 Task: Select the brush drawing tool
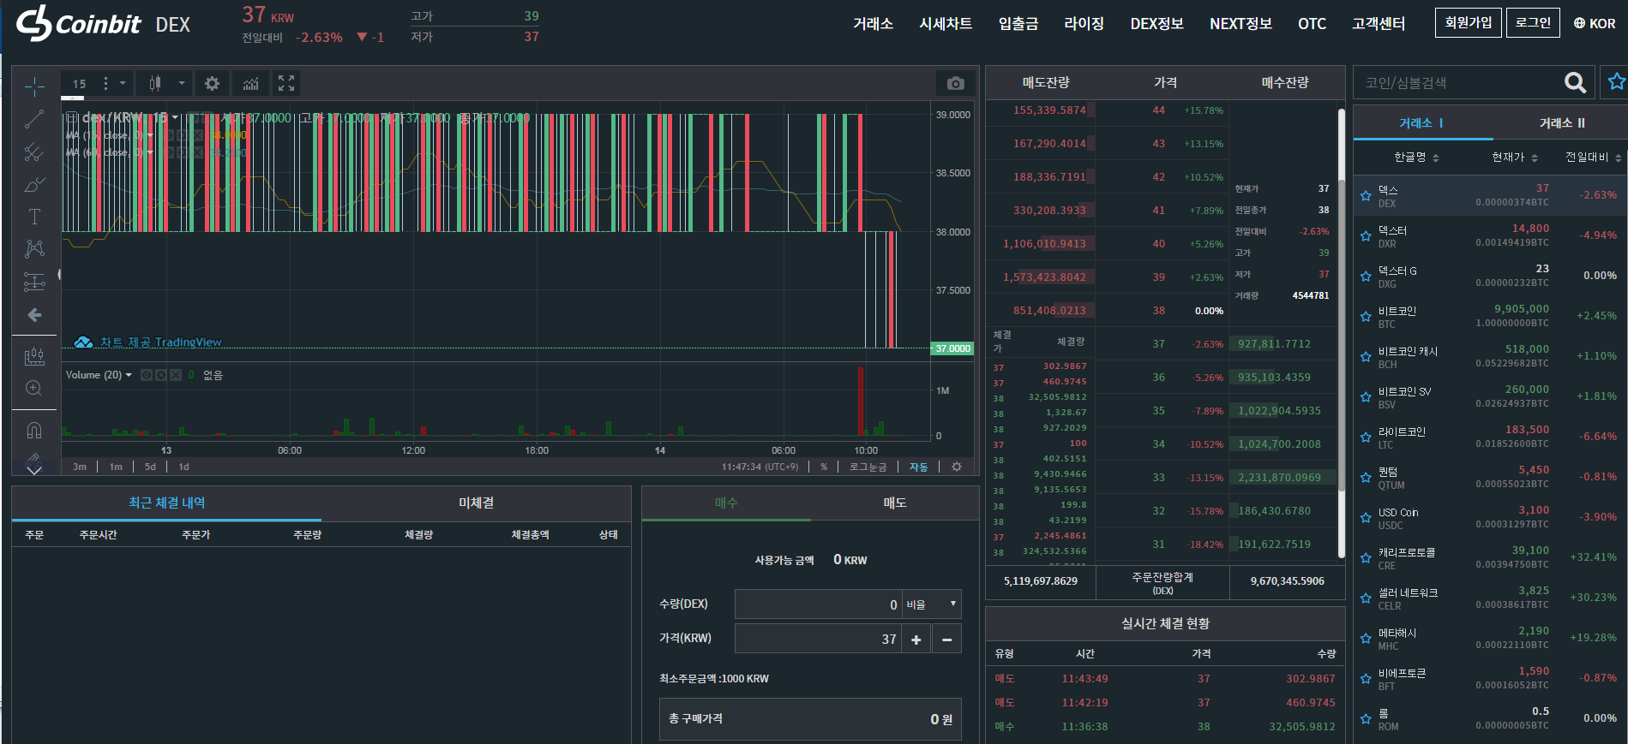click(x=34, y=184)
